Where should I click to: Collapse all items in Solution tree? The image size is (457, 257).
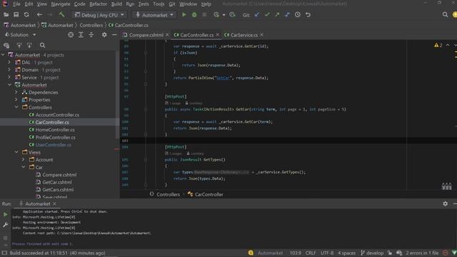click(91, 35)
